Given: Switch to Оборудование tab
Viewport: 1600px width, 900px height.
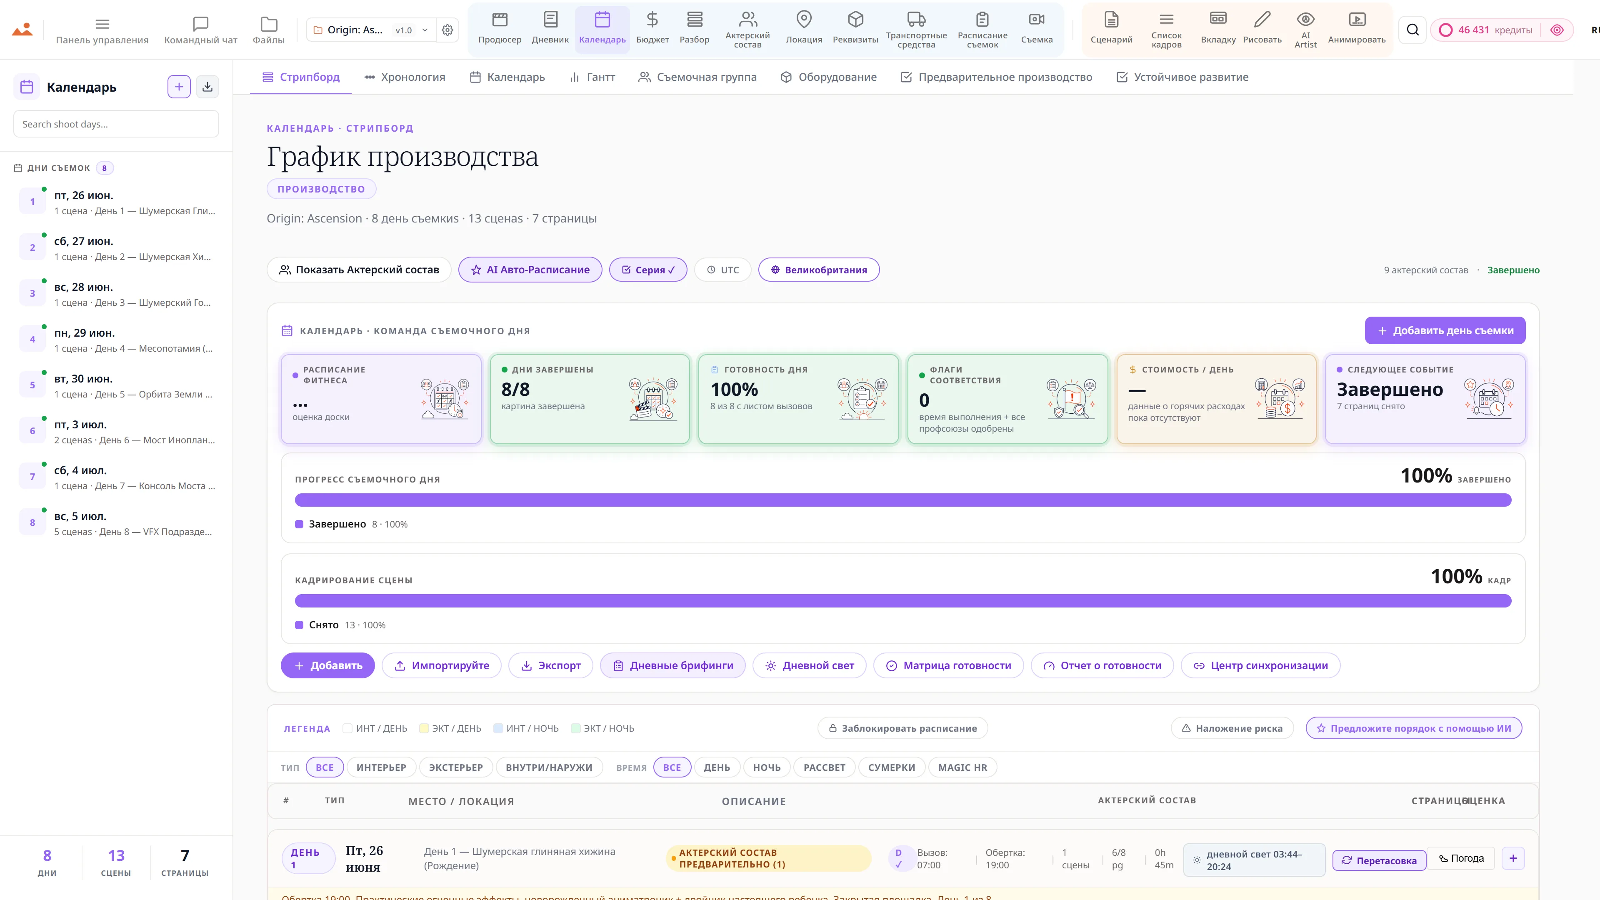Looking at the screenshot, I should coord(829,77).
